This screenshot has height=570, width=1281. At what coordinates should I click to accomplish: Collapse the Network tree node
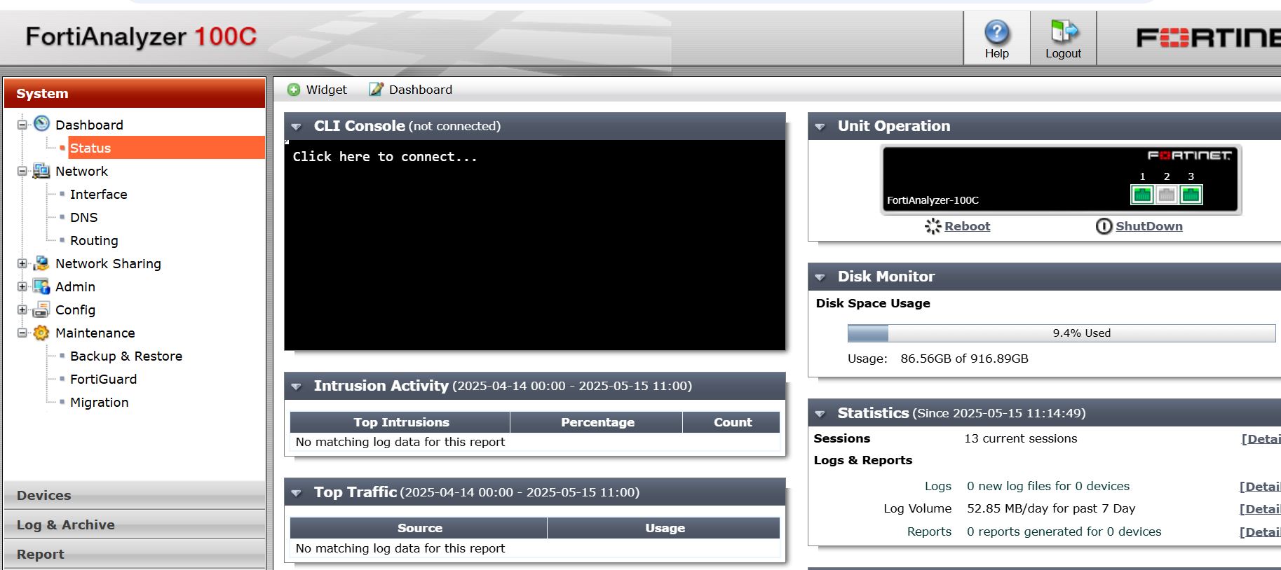22,172
